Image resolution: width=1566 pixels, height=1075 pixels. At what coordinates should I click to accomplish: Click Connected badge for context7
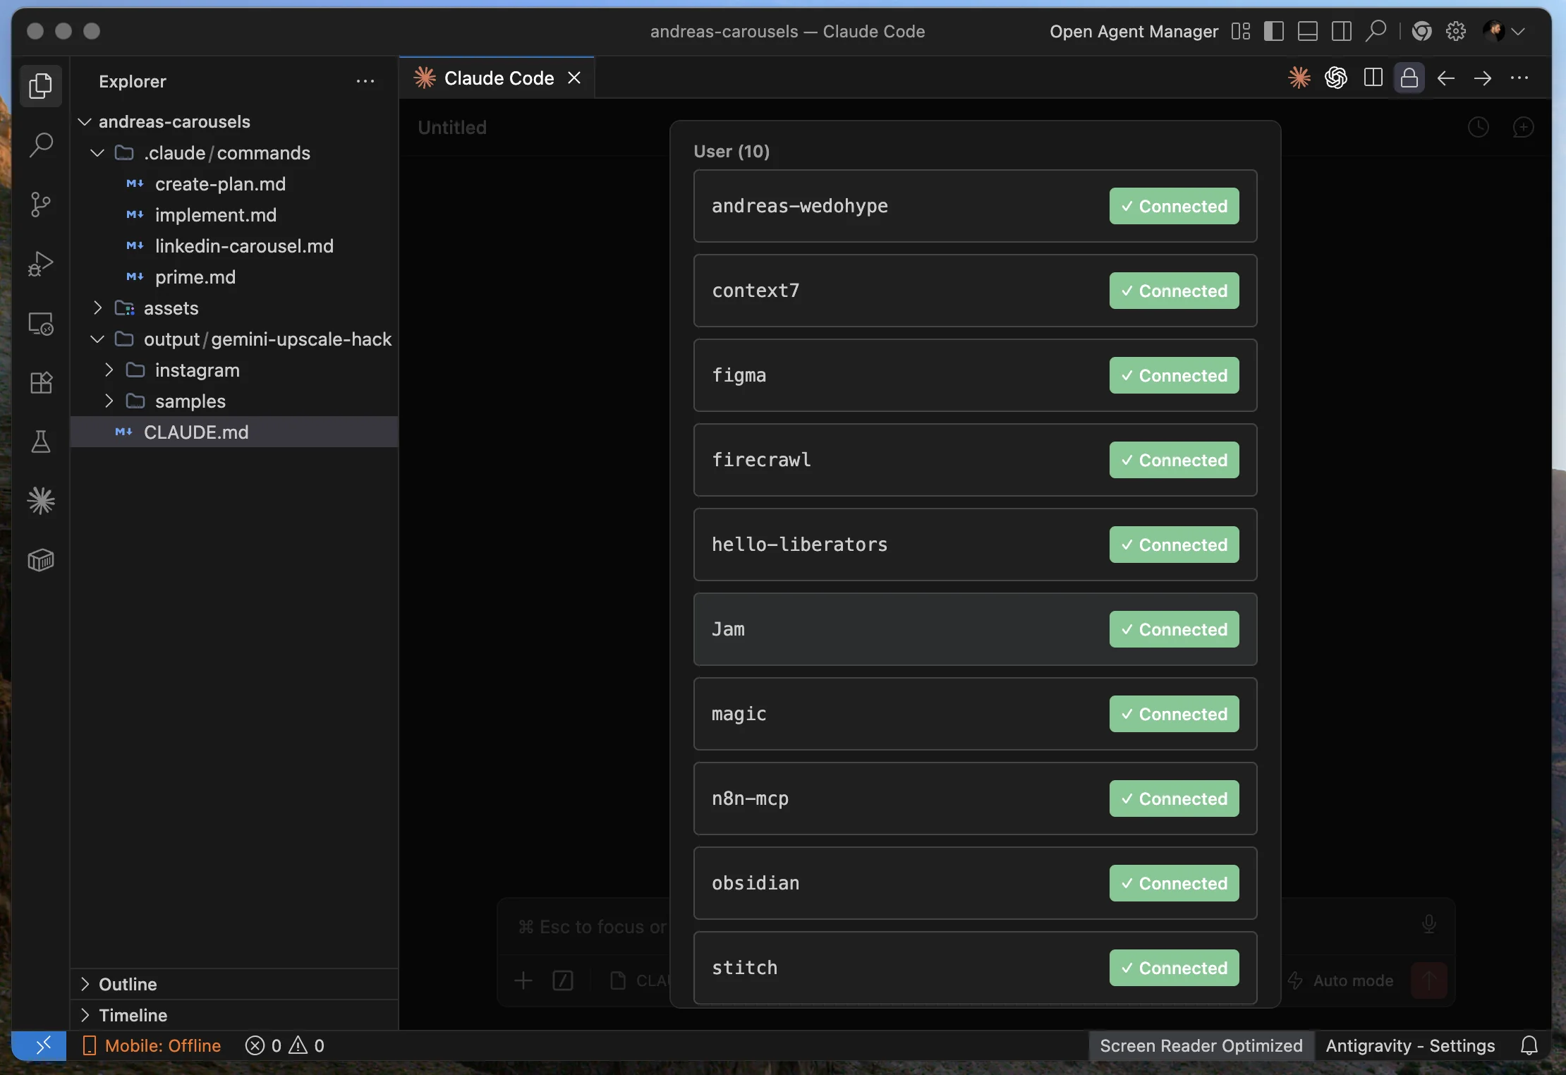[1174, 291]
